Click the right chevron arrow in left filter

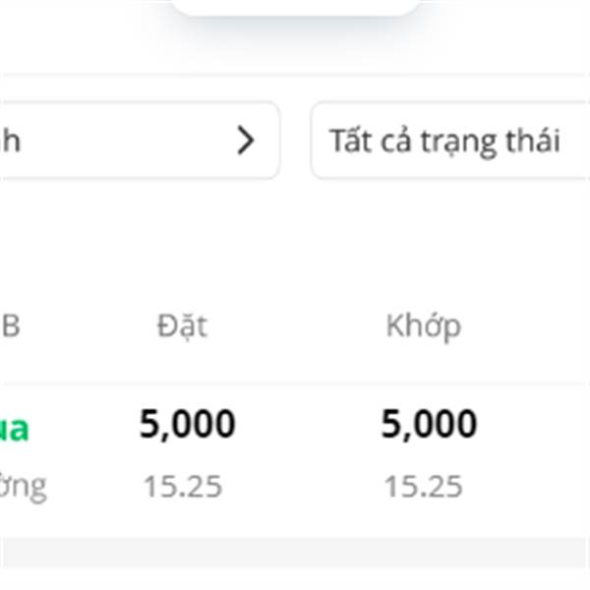pyautogui.click(x=246, y=141)
